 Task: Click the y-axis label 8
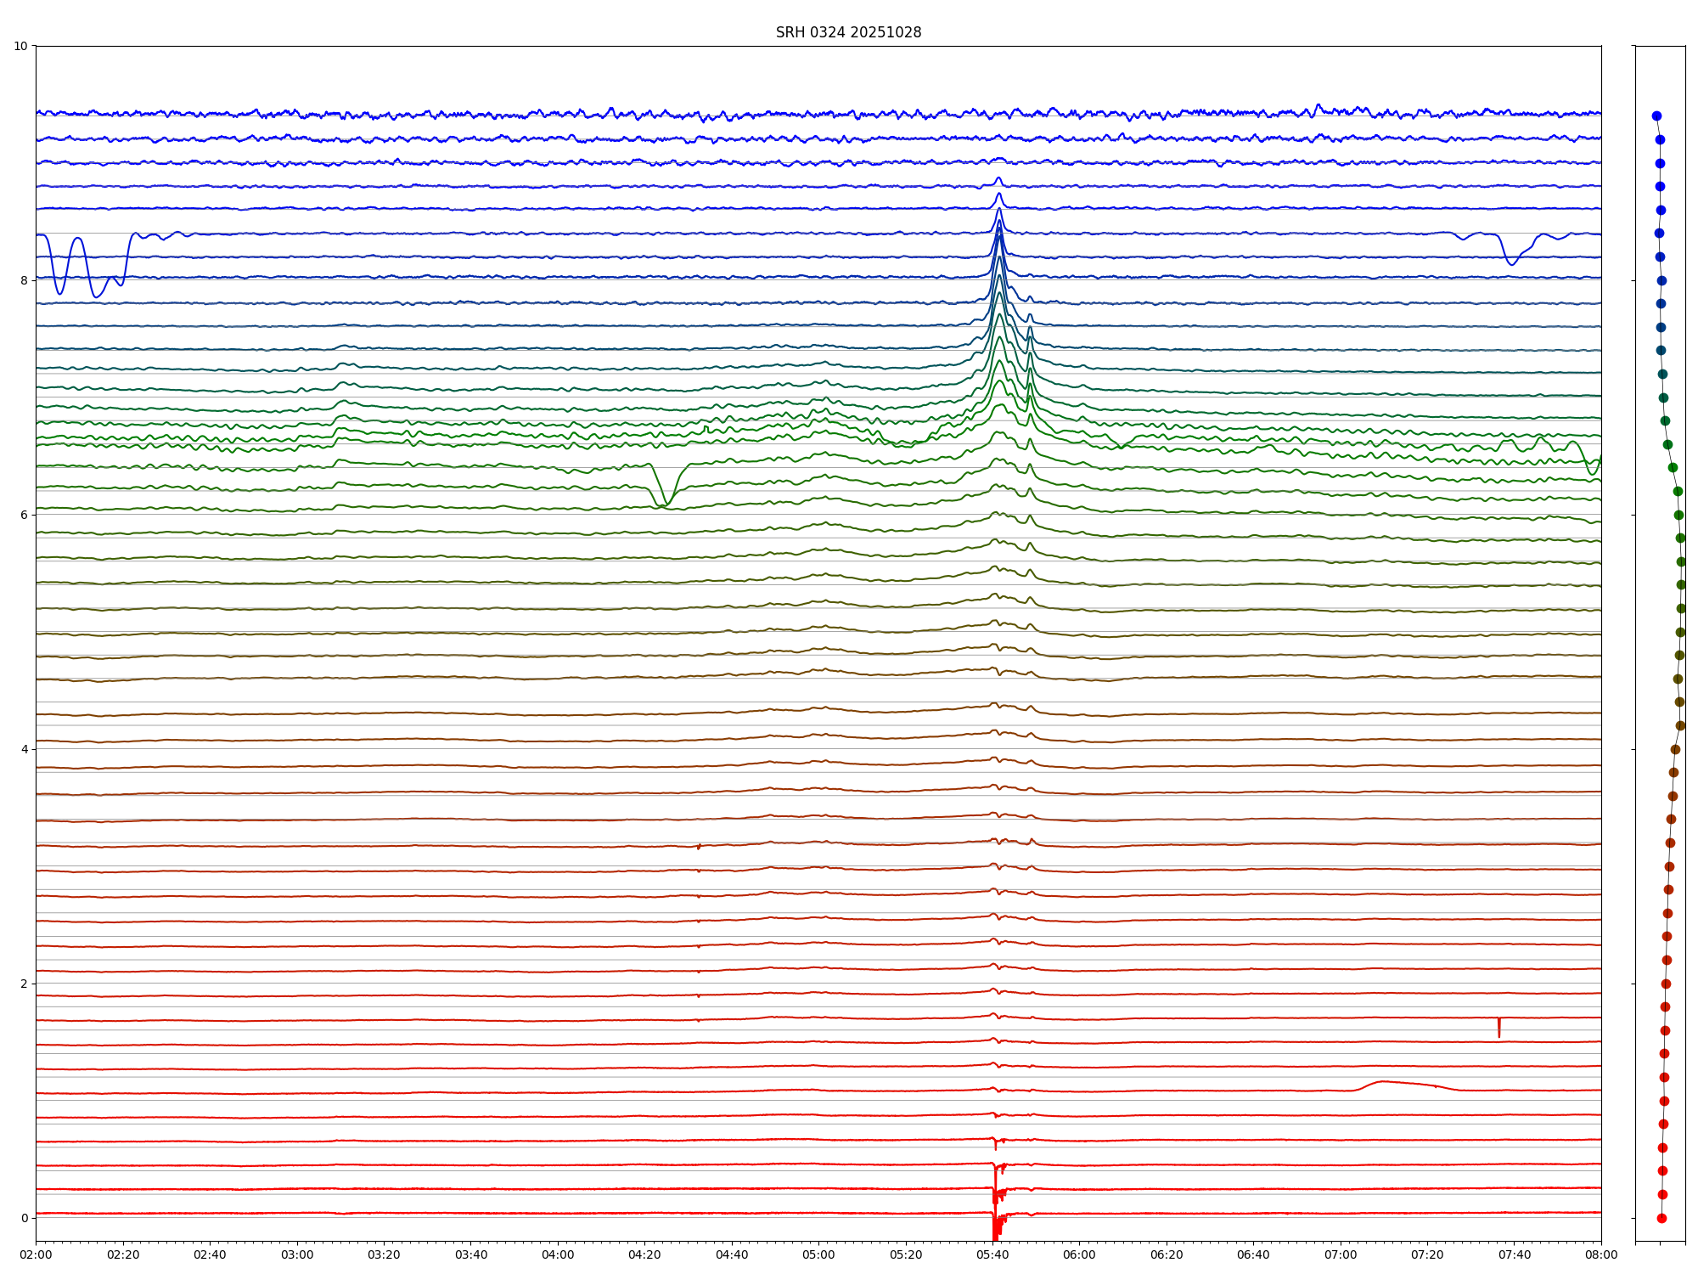pyautogui.click(x=24, y=280)
